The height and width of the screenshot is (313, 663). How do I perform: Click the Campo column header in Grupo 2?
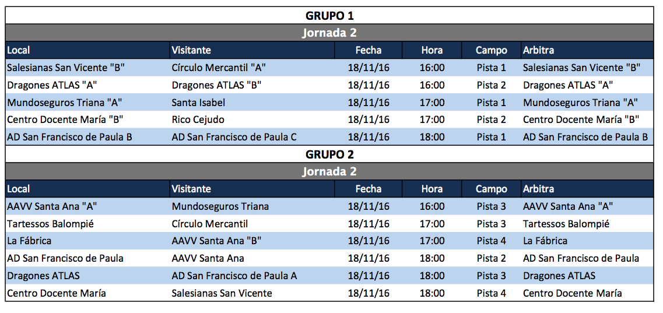point(491,189)
